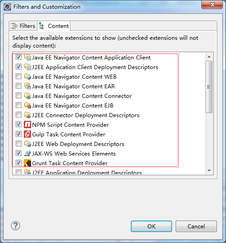
Task: Click the vertical scrollbar thumb of the list
Action: tap(209, 87)
